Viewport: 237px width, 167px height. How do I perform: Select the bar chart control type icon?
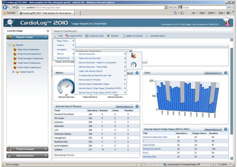(x=133, y=56)
